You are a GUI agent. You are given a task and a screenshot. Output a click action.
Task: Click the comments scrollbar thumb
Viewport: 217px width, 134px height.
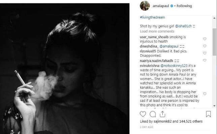coord(214,42)
